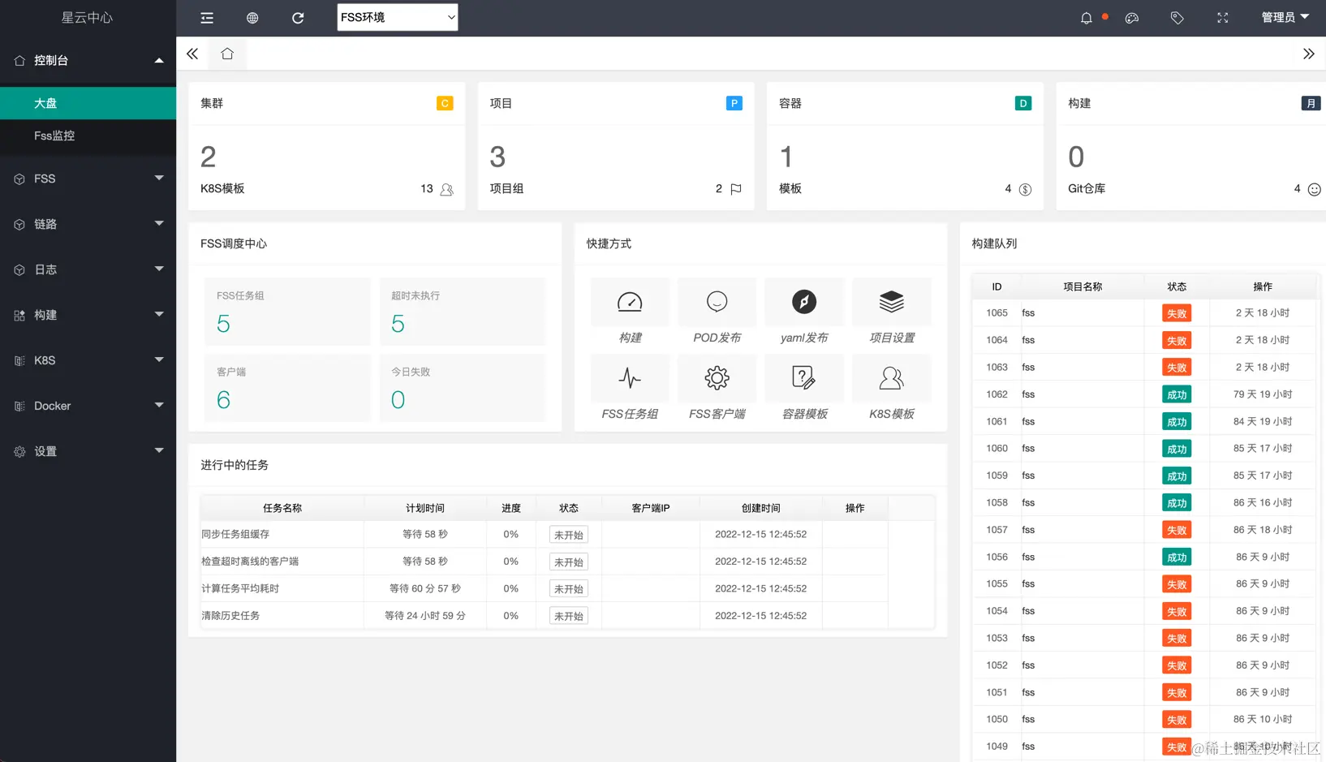Image resolution: width=1326 pixels, height=762 pixels.
Task: Open the notifications bell icon
Action: tap(1086, 18)
